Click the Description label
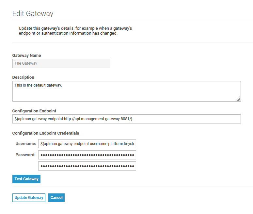The width and height of the screenshot is (253, 214). click(x=23, y=77)
